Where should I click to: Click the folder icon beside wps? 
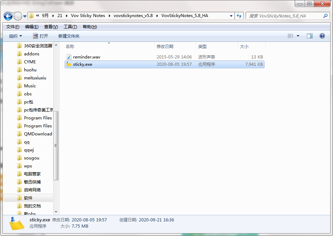19,166
